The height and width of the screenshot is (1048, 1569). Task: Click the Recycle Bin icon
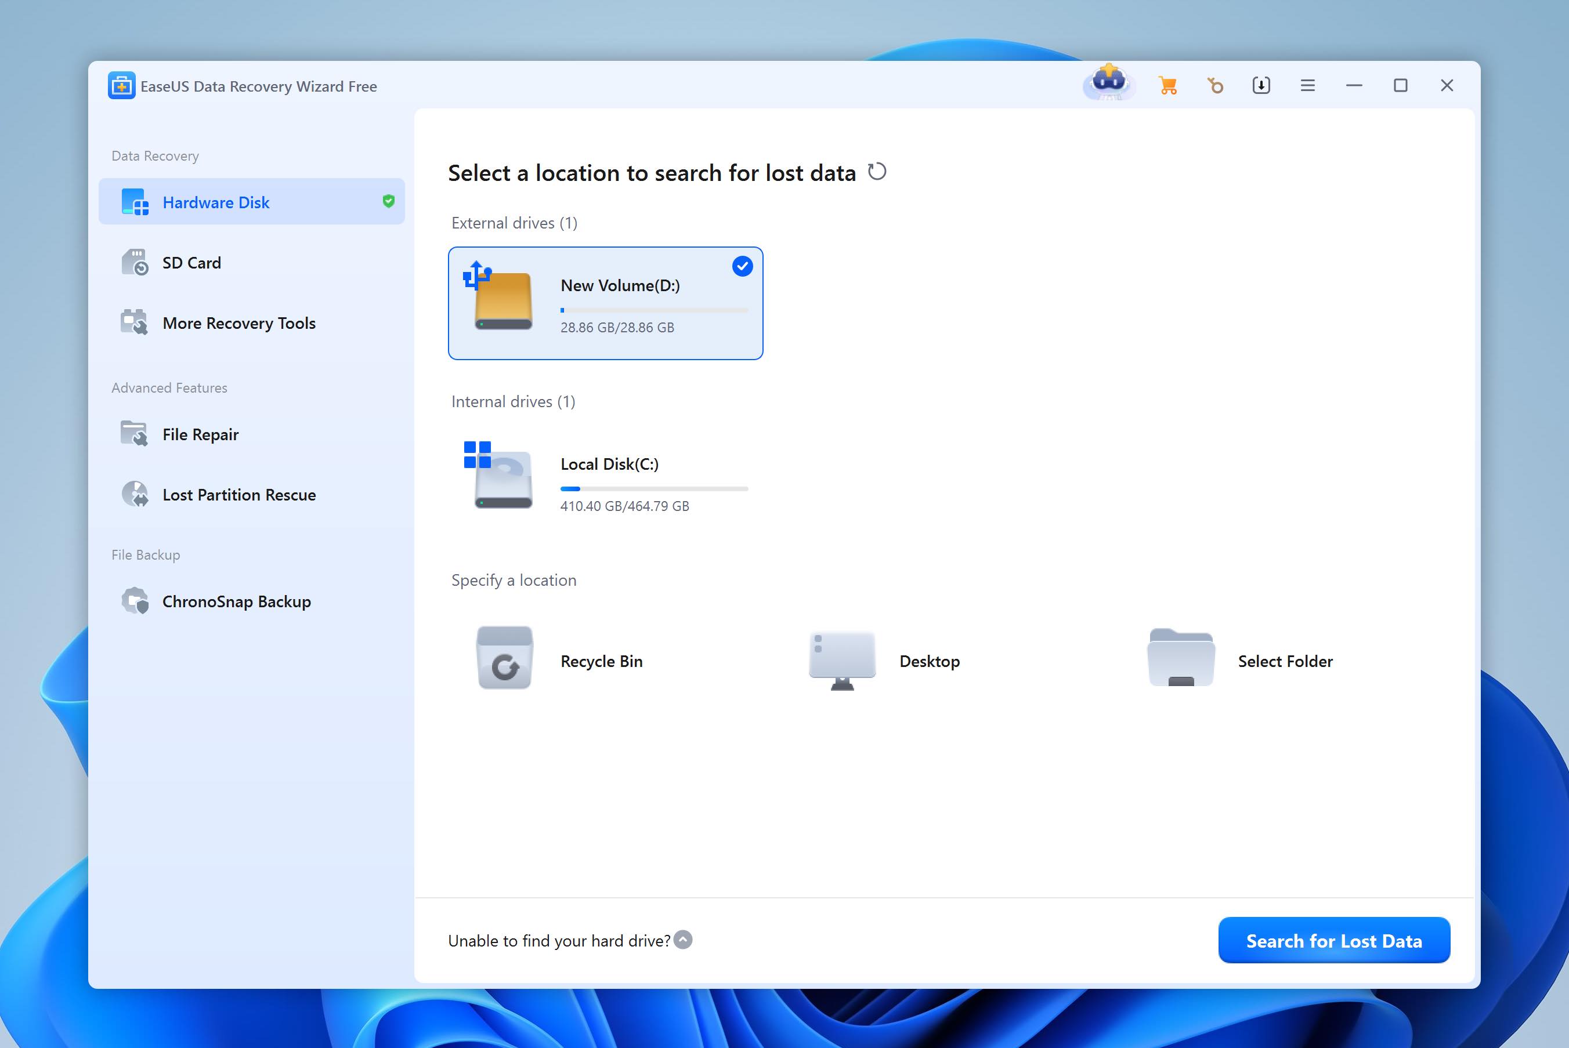(x=505, y=658)
